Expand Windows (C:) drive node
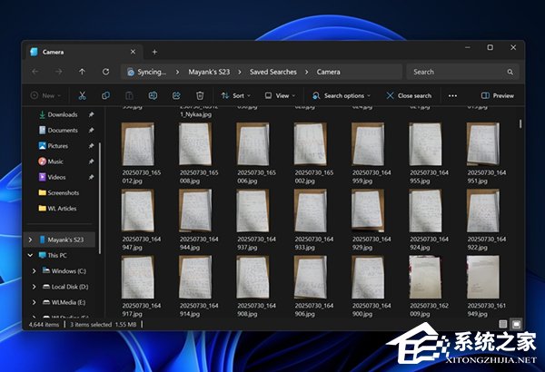 click(35, 271)
